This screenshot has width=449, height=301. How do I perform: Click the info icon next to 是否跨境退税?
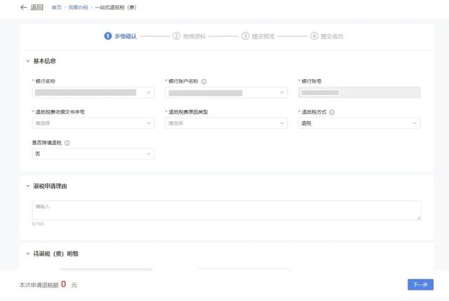tap(67, 143)
